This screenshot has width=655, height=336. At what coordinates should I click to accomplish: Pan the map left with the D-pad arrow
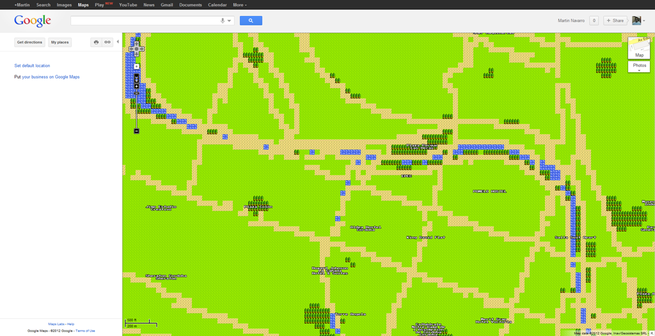coord(131,49)
